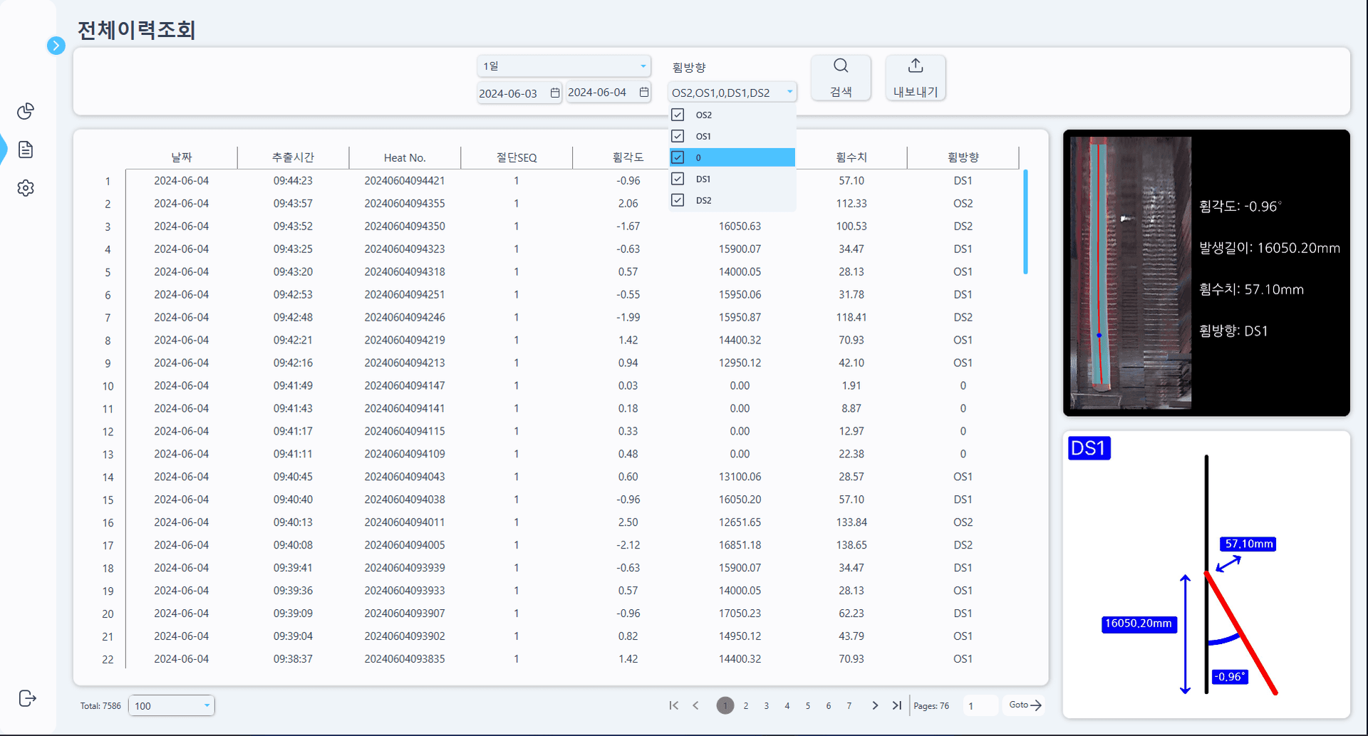Click the table's vertical scrollbar thumb

tap(1025, 222)
